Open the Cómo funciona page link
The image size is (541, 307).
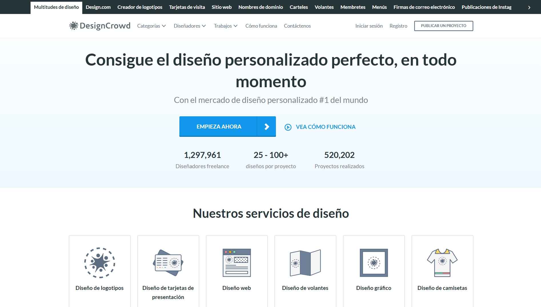(x=261, y=26)
